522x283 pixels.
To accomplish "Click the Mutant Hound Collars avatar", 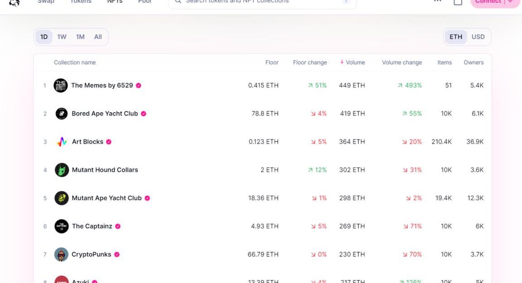I will coord(62,170).
